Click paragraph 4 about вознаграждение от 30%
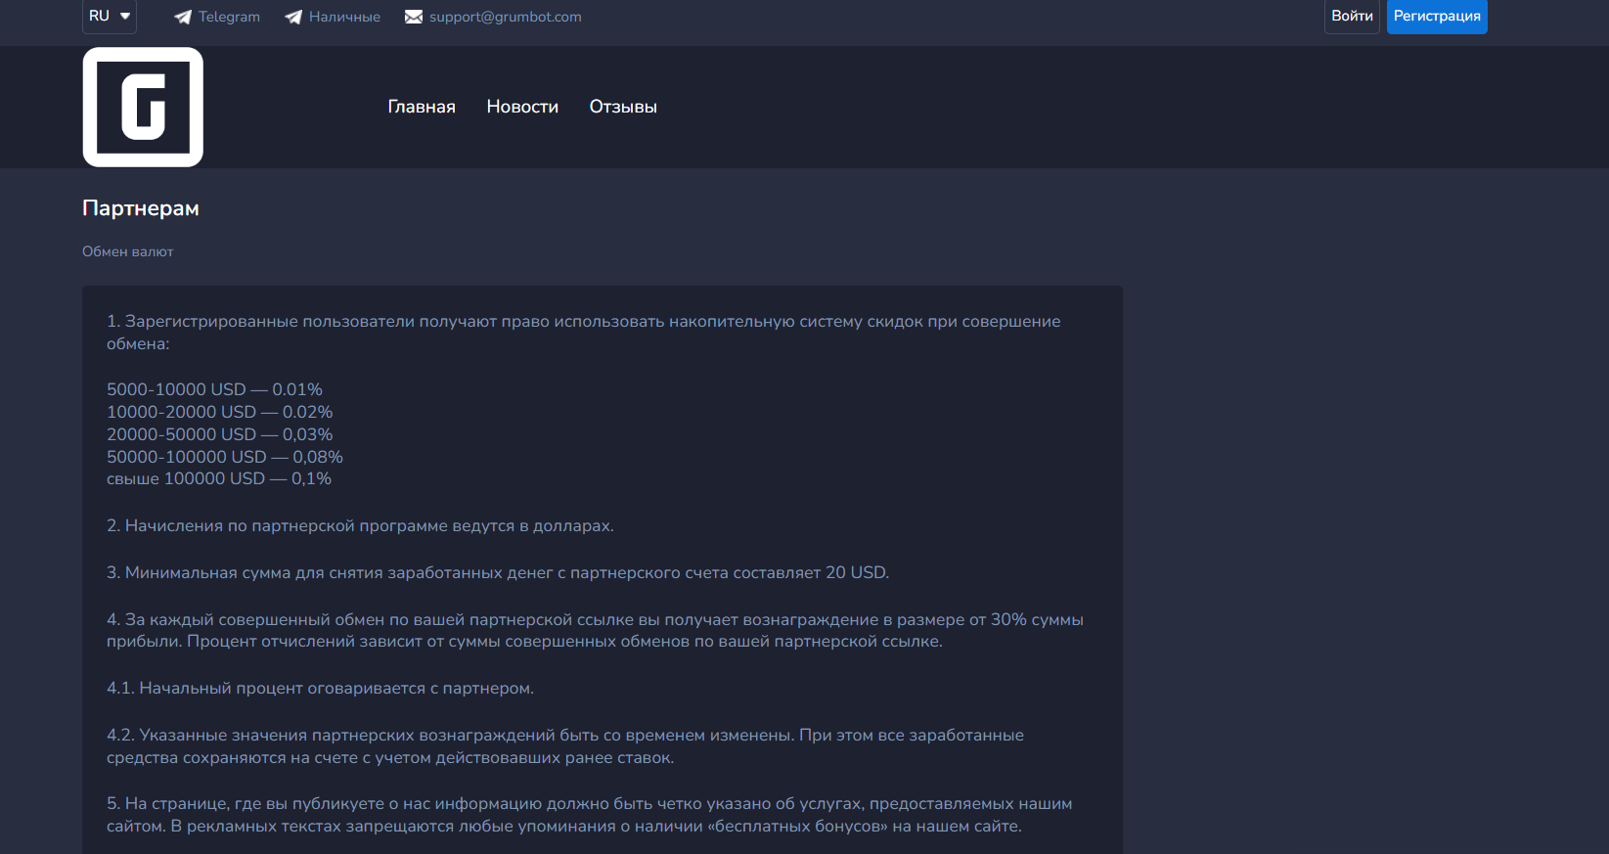 pos(595,631)
